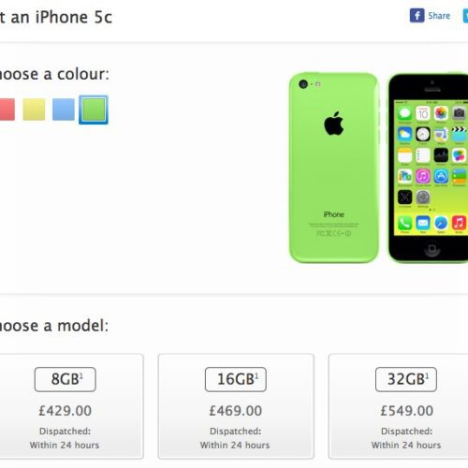Click the Apple logo on phone back
The image size is (468, 468).
click(333, 124)
